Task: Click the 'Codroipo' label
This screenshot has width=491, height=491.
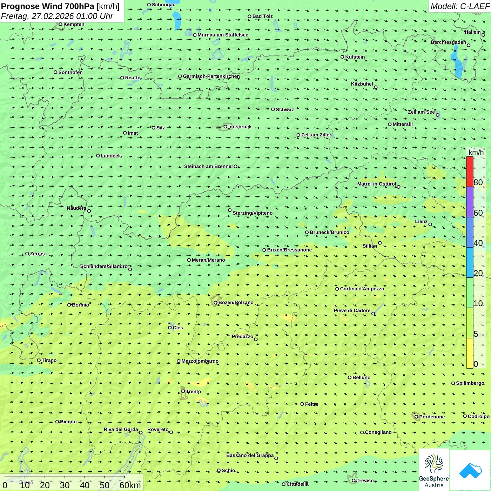Action: pos(479,416)
